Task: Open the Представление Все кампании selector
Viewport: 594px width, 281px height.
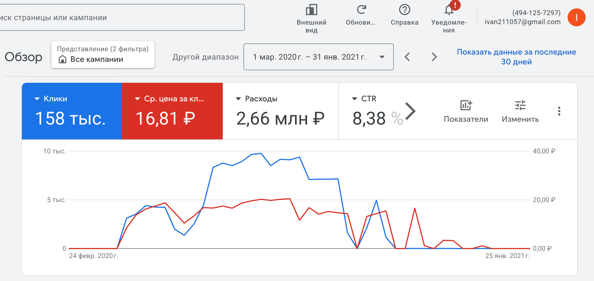Action: pos(103,55)
